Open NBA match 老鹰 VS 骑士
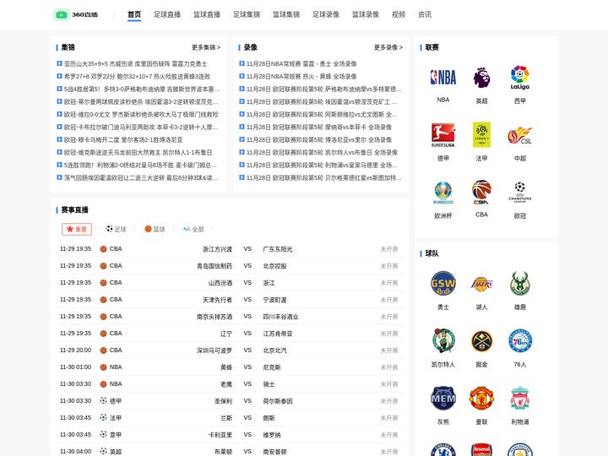 click(230, 384)
